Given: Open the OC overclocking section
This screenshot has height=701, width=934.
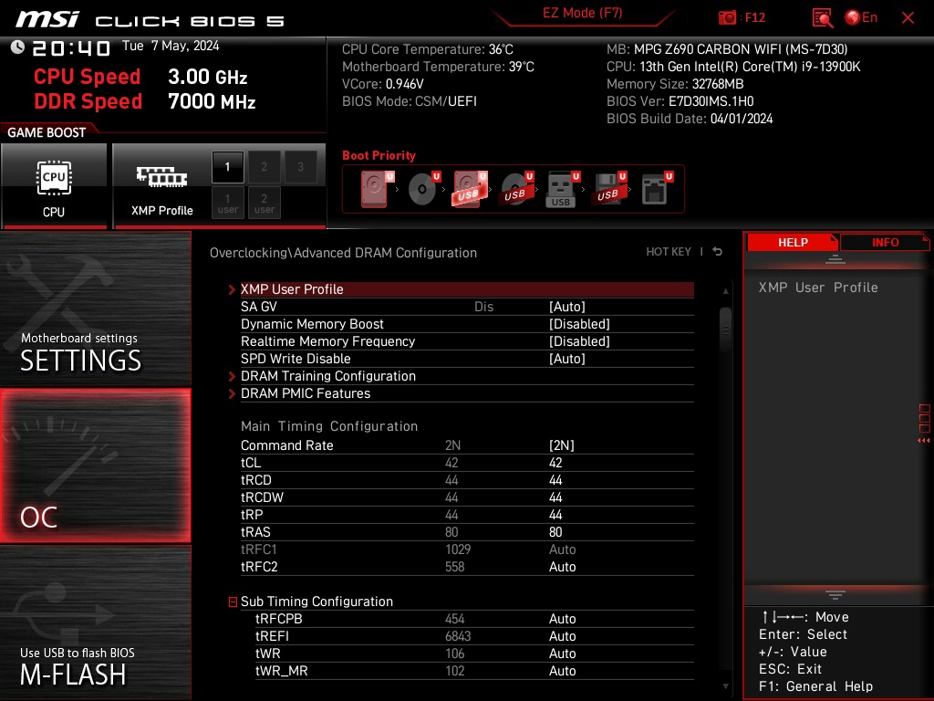Looking at the screenshot, I should 95,466.
